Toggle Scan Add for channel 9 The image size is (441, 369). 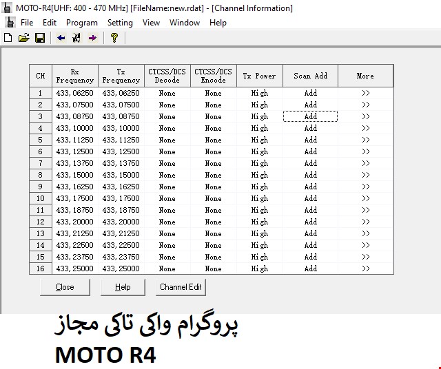pos(311,187)
